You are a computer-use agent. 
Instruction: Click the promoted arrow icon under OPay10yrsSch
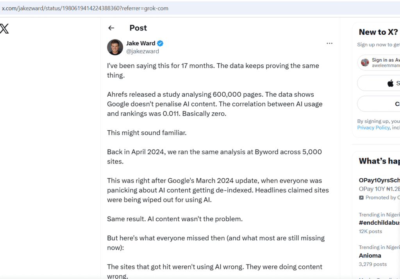(x=361, y=197)
